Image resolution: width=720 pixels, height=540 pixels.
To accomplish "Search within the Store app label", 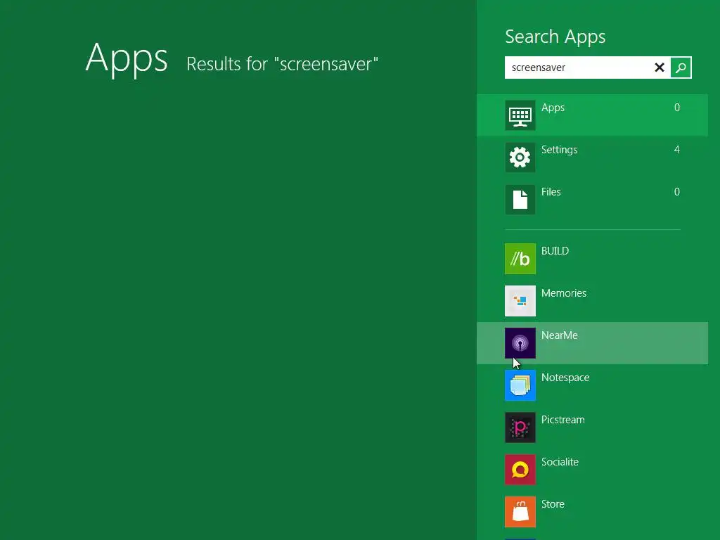I will click(553, 504).
